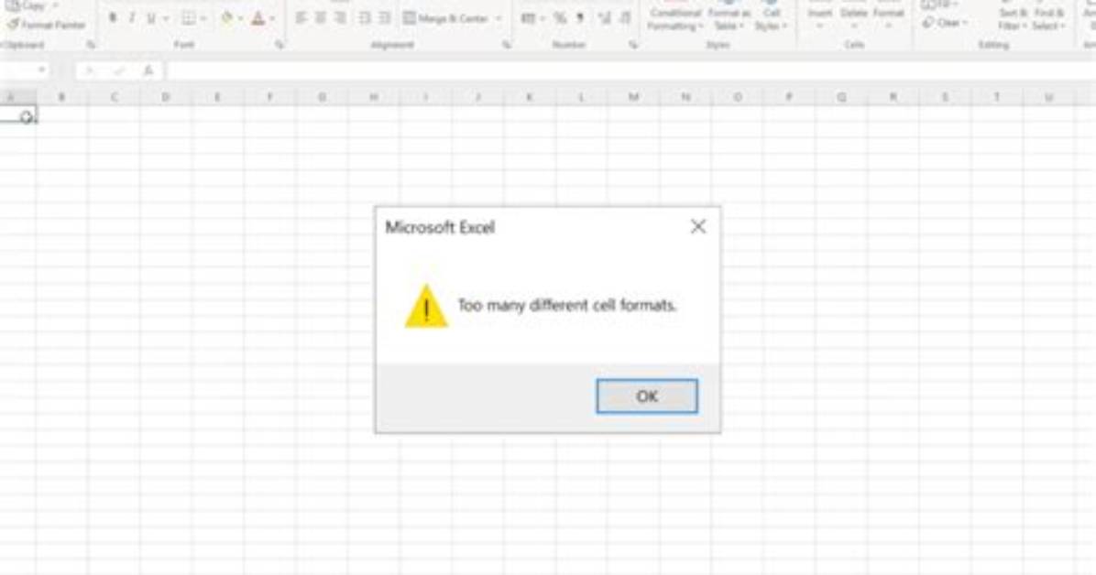Click the Cancel X icon in formula bar

89,71
